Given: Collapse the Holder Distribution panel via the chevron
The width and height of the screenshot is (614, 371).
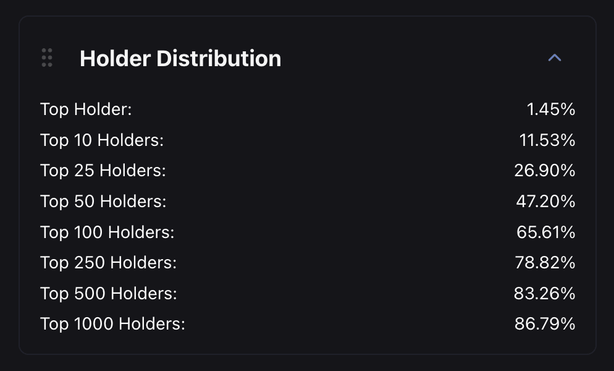Looking at the screenshot, I should tap(554, 58).
